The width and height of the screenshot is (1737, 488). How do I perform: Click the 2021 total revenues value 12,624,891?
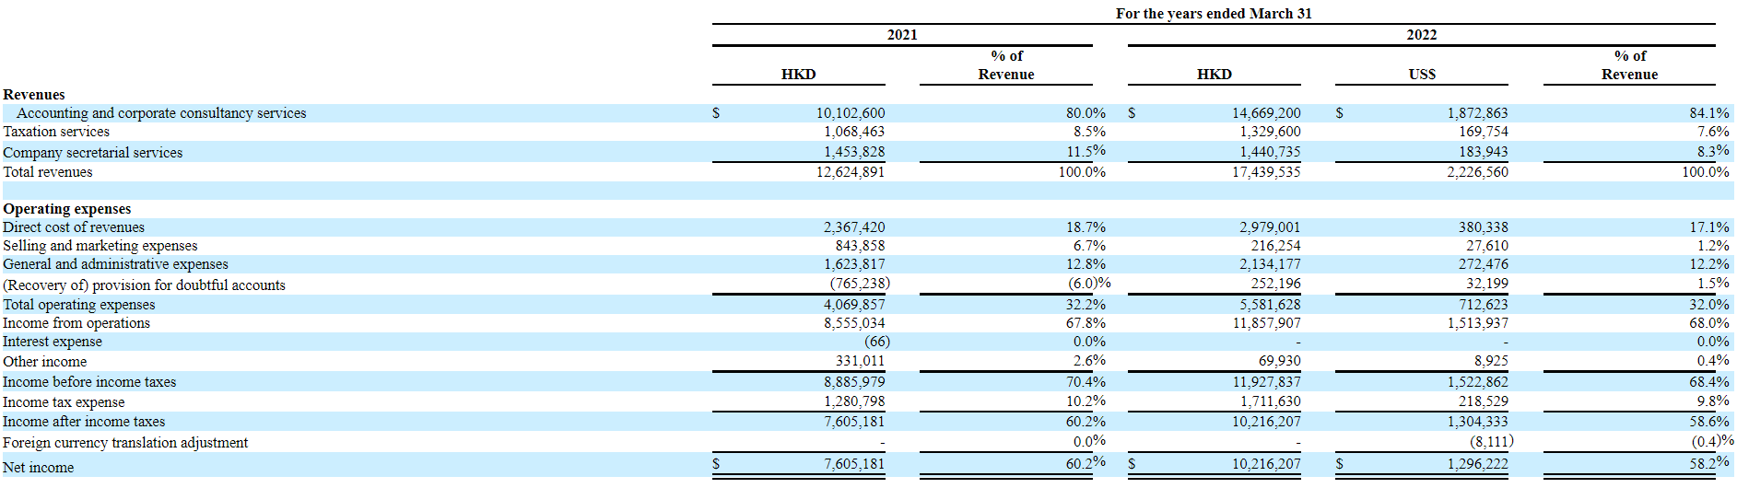850,172
